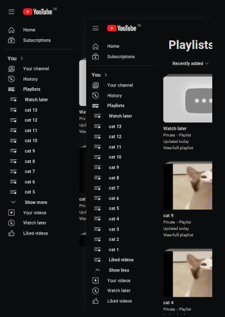Image resolution: width=225 pixels, height=317 pixels.
Task: Click YouTube logo in right window
Action: pyautogui.click(x=121, y=28)
